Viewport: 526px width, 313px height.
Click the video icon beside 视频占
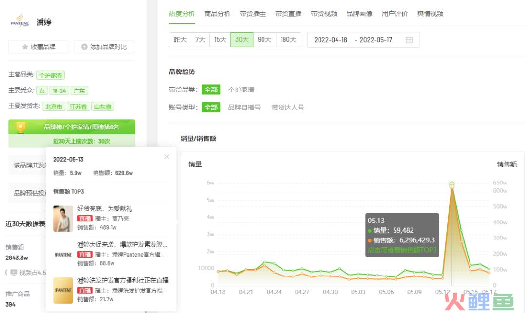[14, 273]
